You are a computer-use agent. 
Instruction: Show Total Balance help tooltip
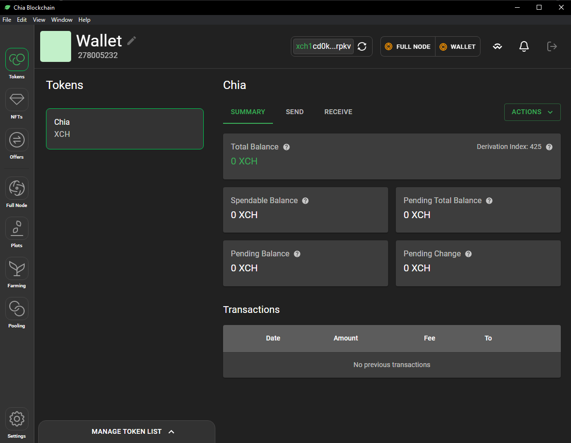pos(286,147)
